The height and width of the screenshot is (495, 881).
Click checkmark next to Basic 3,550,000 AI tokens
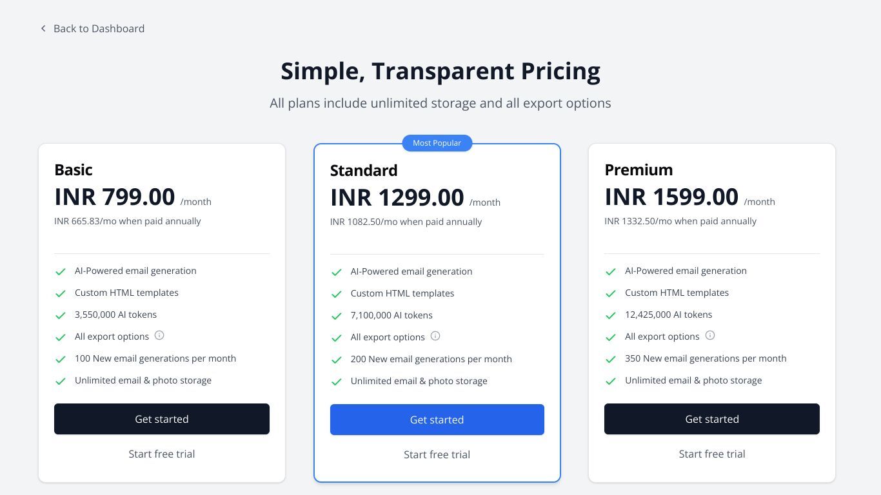tap(61, 315)
